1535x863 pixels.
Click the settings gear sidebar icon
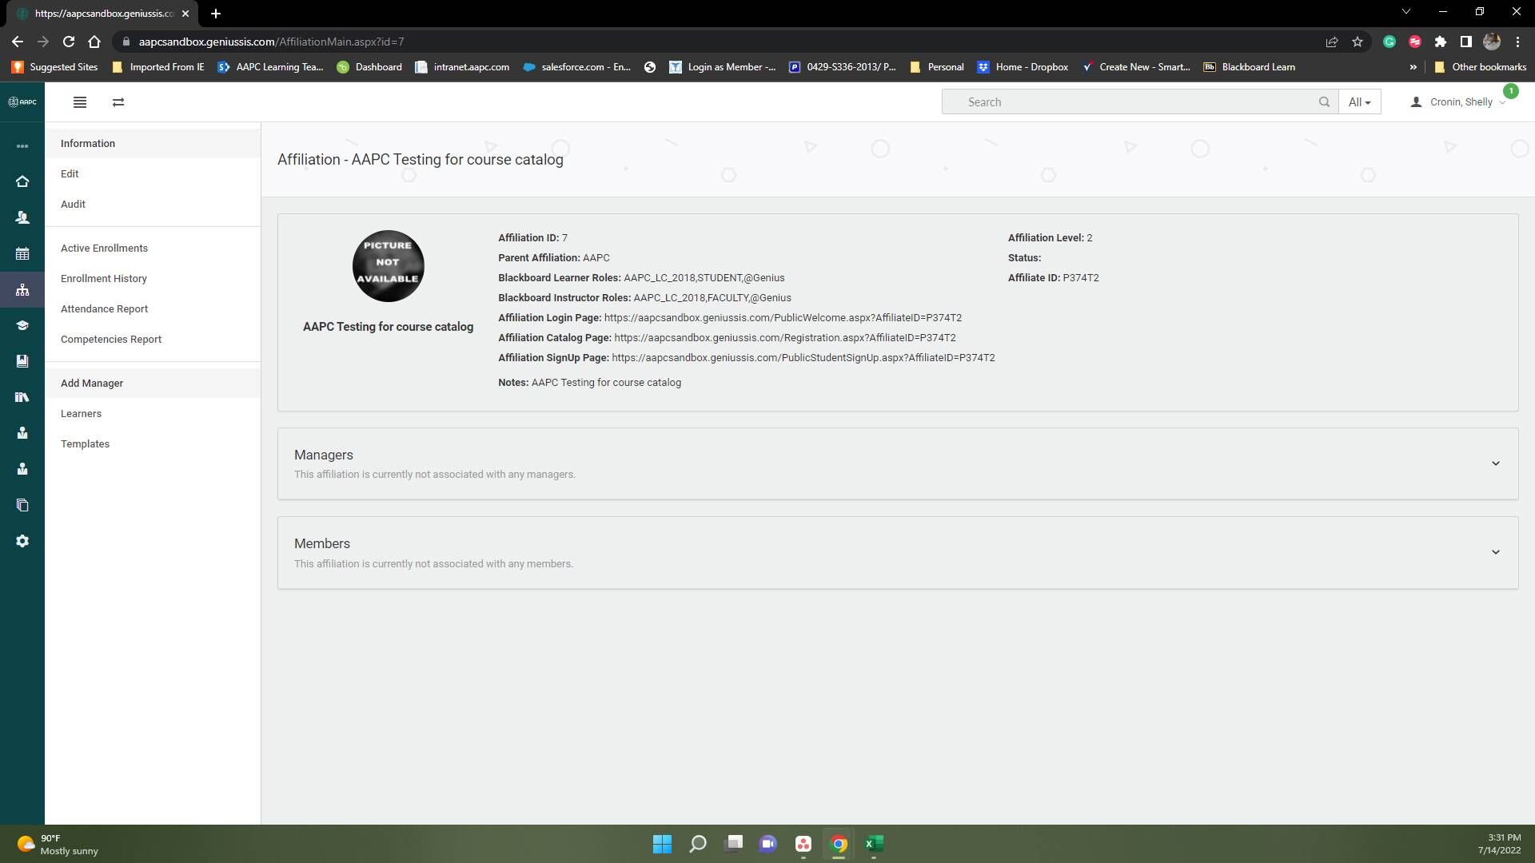coord(22,541)
